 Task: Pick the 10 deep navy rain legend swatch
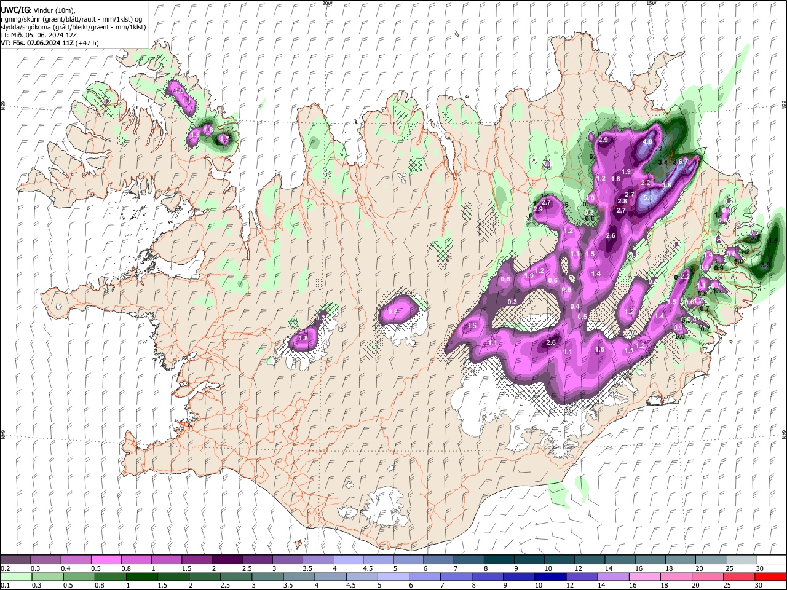click(x=551, y=576)
